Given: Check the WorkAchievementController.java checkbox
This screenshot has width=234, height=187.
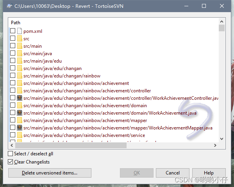Looking at the screenshot, I should (13, 98).
